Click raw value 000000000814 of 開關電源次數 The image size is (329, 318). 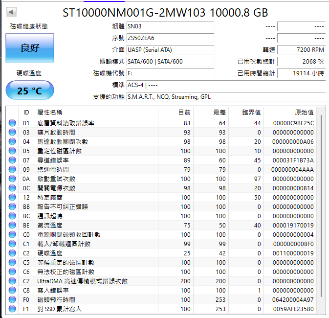(x=293, y=188)
